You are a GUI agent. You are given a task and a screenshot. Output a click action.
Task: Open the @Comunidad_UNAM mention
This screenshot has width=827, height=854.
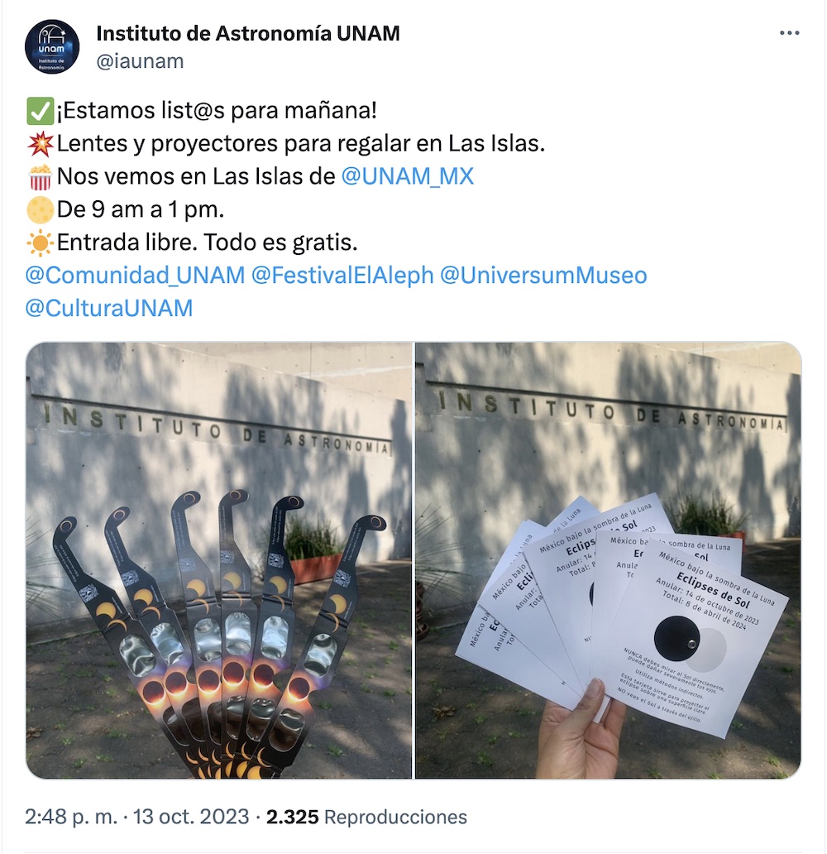[135, 275]
